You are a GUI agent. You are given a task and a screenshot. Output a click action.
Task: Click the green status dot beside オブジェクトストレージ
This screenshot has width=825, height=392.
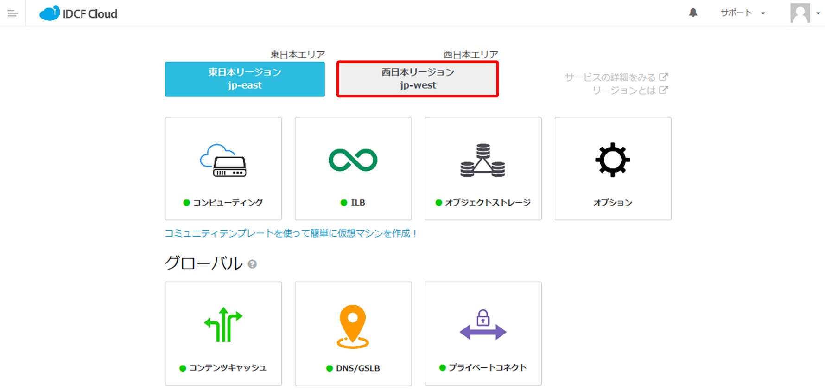click(x=438, y=202)
